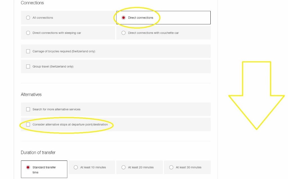Enable Carriage of bicycles required checkbox
Viewport: 288px width, 179px height.
[28, 51]
